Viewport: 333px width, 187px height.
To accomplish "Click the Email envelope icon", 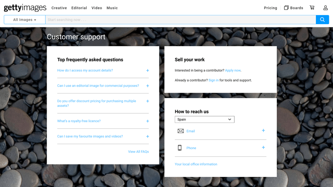I will pyautogui.click(x=181, y=131).
